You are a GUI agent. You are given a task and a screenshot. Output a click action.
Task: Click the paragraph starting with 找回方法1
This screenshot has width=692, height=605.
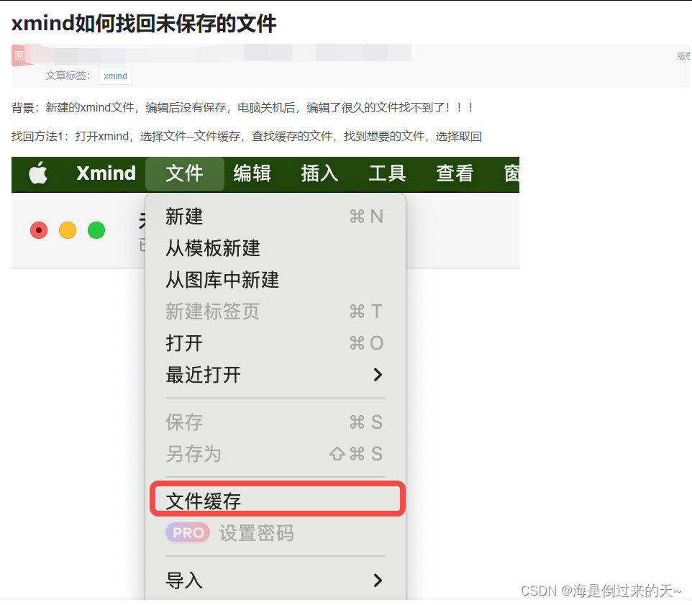246,137
